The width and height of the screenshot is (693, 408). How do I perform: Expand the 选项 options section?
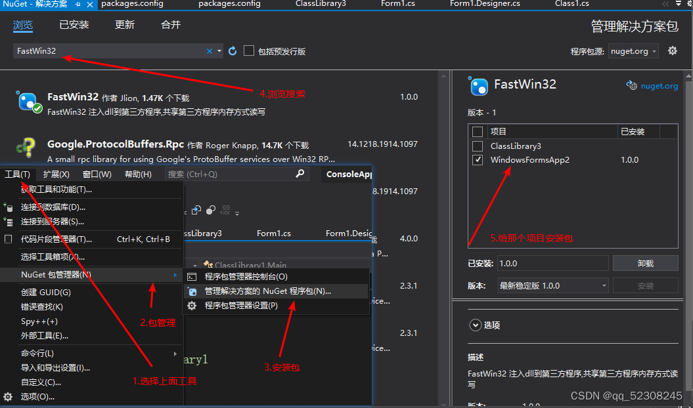[x=475, y=325]
